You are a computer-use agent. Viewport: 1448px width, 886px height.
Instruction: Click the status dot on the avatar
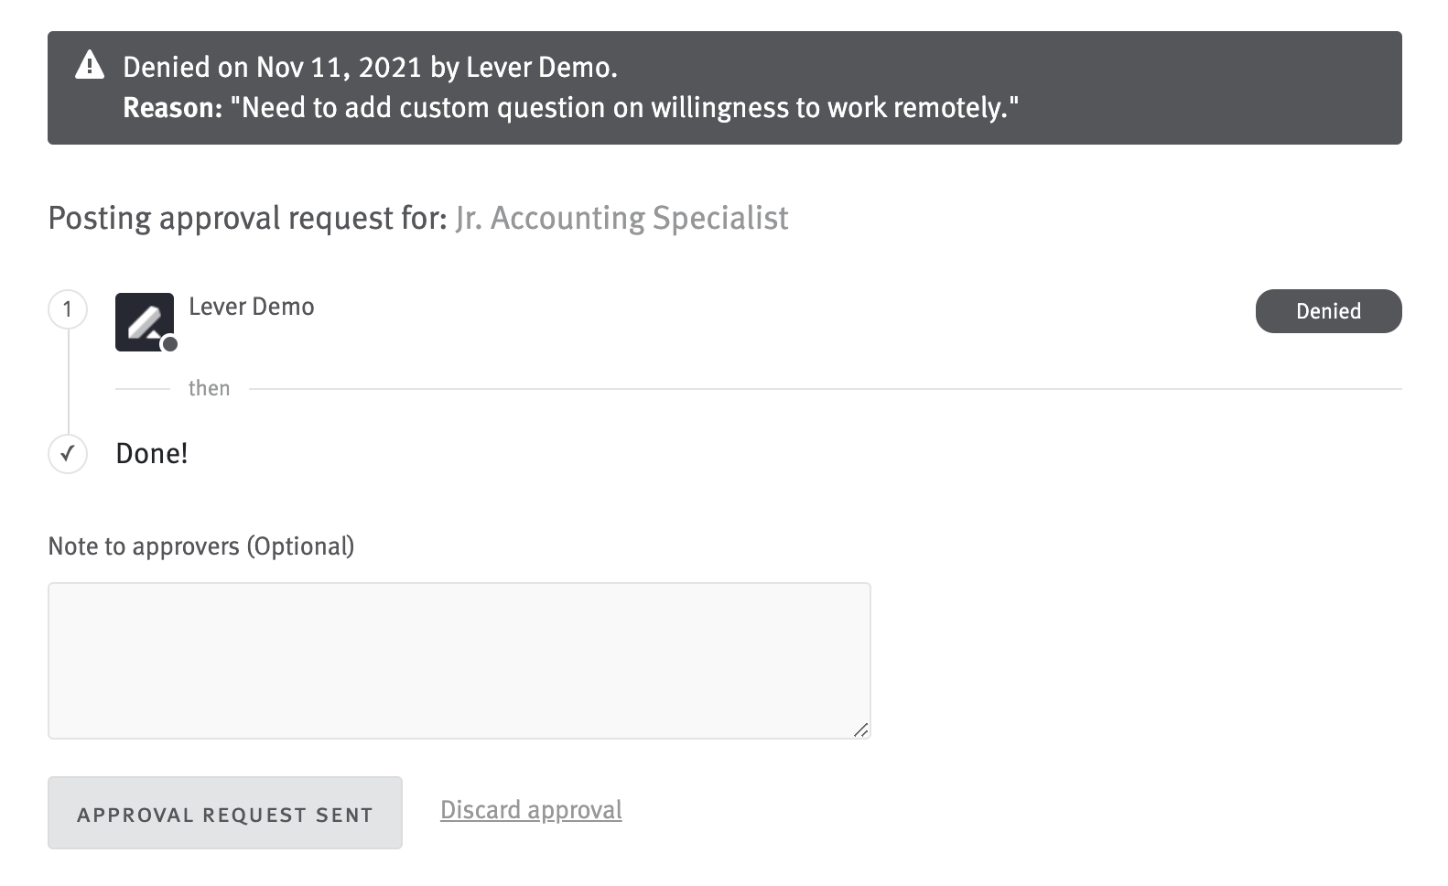(x=170, y=344)
